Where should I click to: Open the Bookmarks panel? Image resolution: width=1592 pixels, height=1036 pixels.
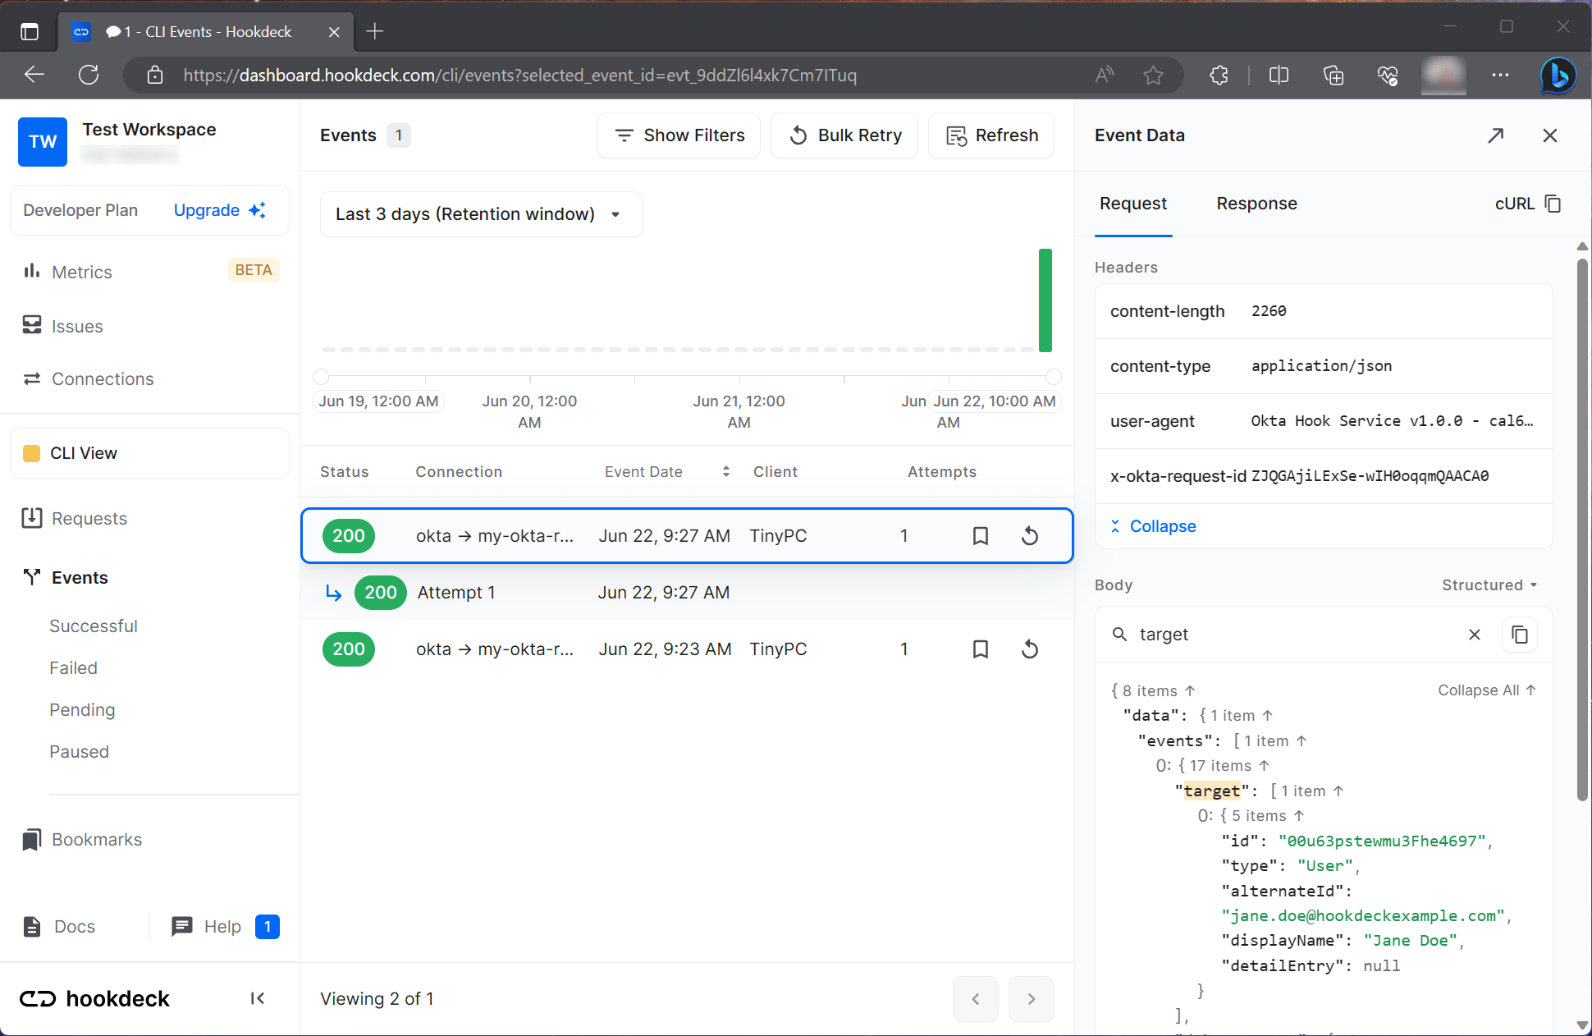pos(96,839)
